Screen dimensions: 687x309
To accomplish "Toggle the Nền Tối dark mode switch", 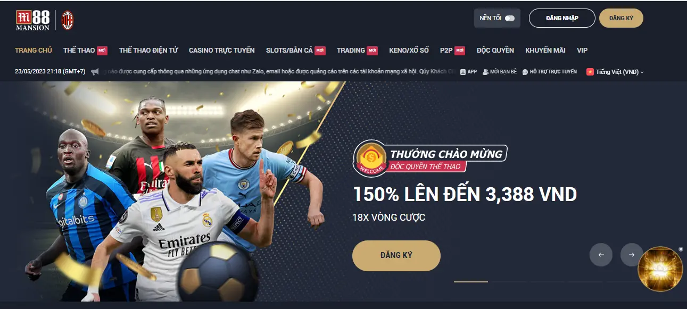I will pos(510,18).
